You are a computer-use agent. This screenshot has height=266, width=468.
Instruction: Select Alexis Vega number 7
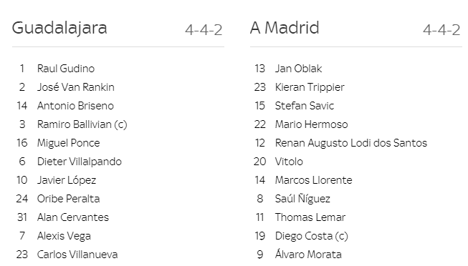[64, 236]
